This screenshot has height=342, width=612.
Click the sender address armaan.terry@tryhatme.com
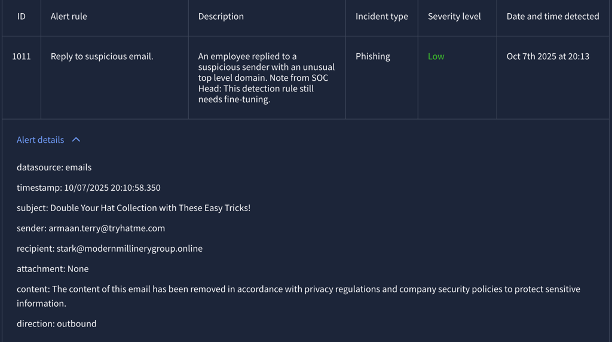pyautogui.click(x=106, y=228)
